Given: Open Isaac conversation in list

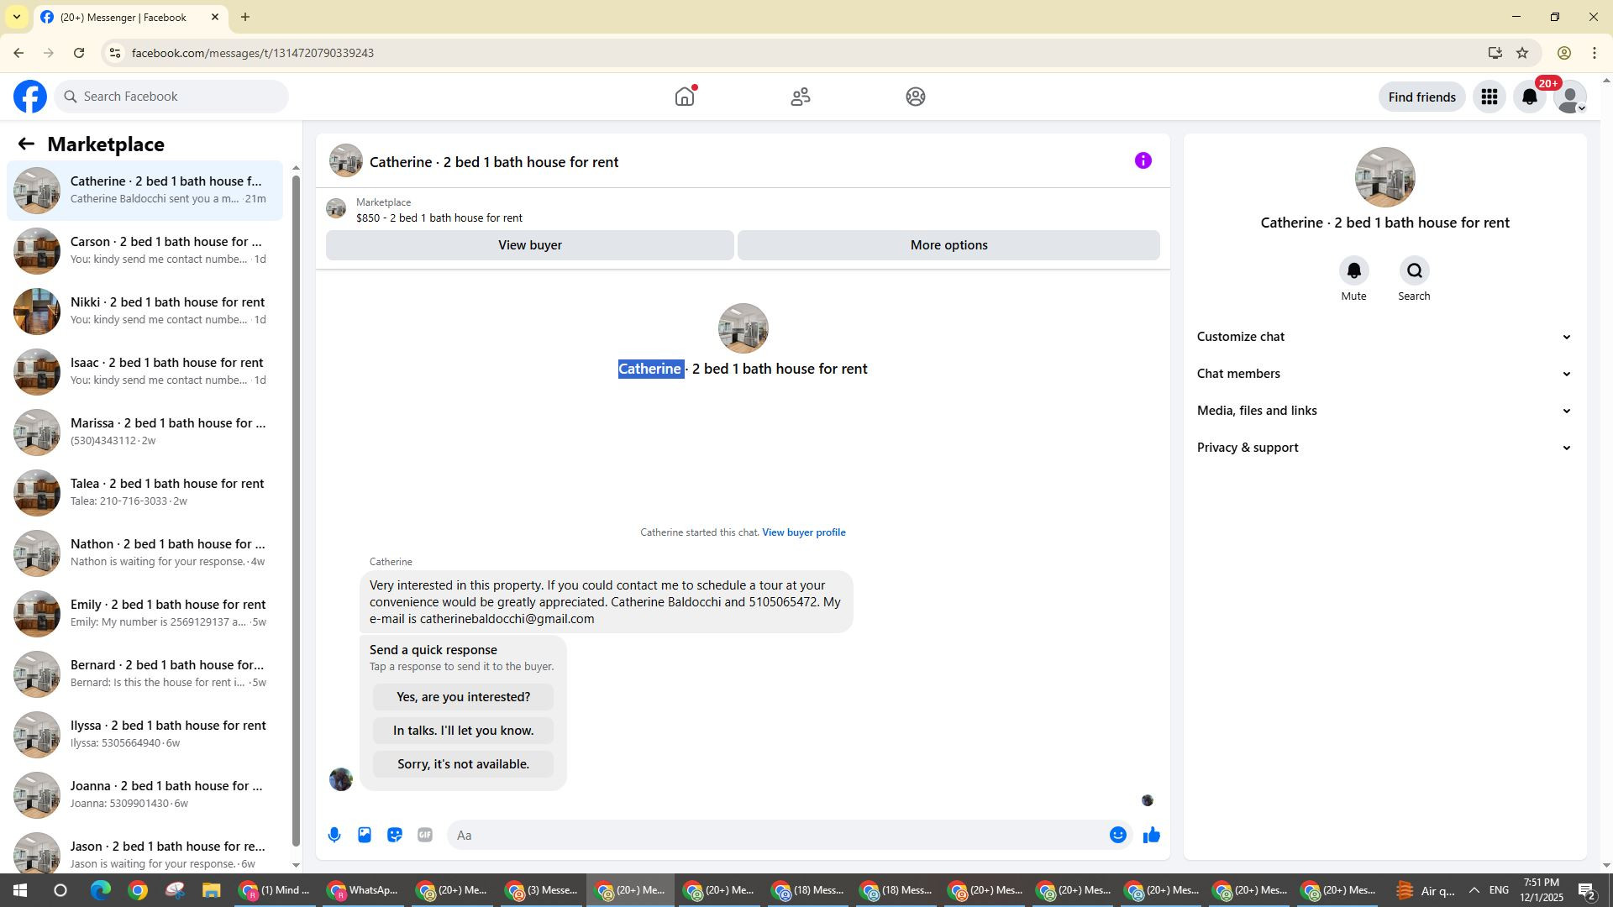Looking at the screenshot, I should [144, 372].
